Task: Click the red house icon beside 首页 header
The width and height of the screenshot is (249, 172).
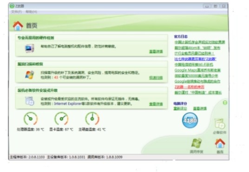Action: tap(18, 26)
